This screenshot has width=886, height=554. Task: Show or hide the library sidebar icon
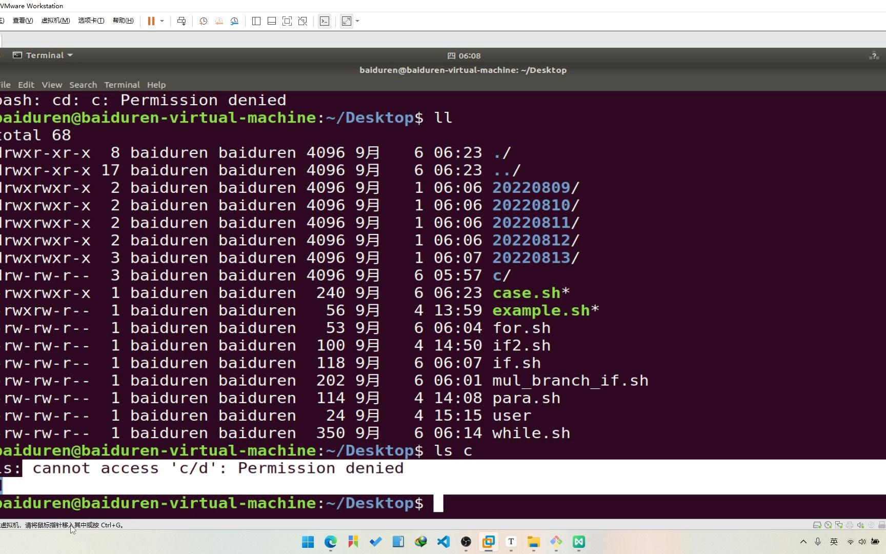(256, 21)
